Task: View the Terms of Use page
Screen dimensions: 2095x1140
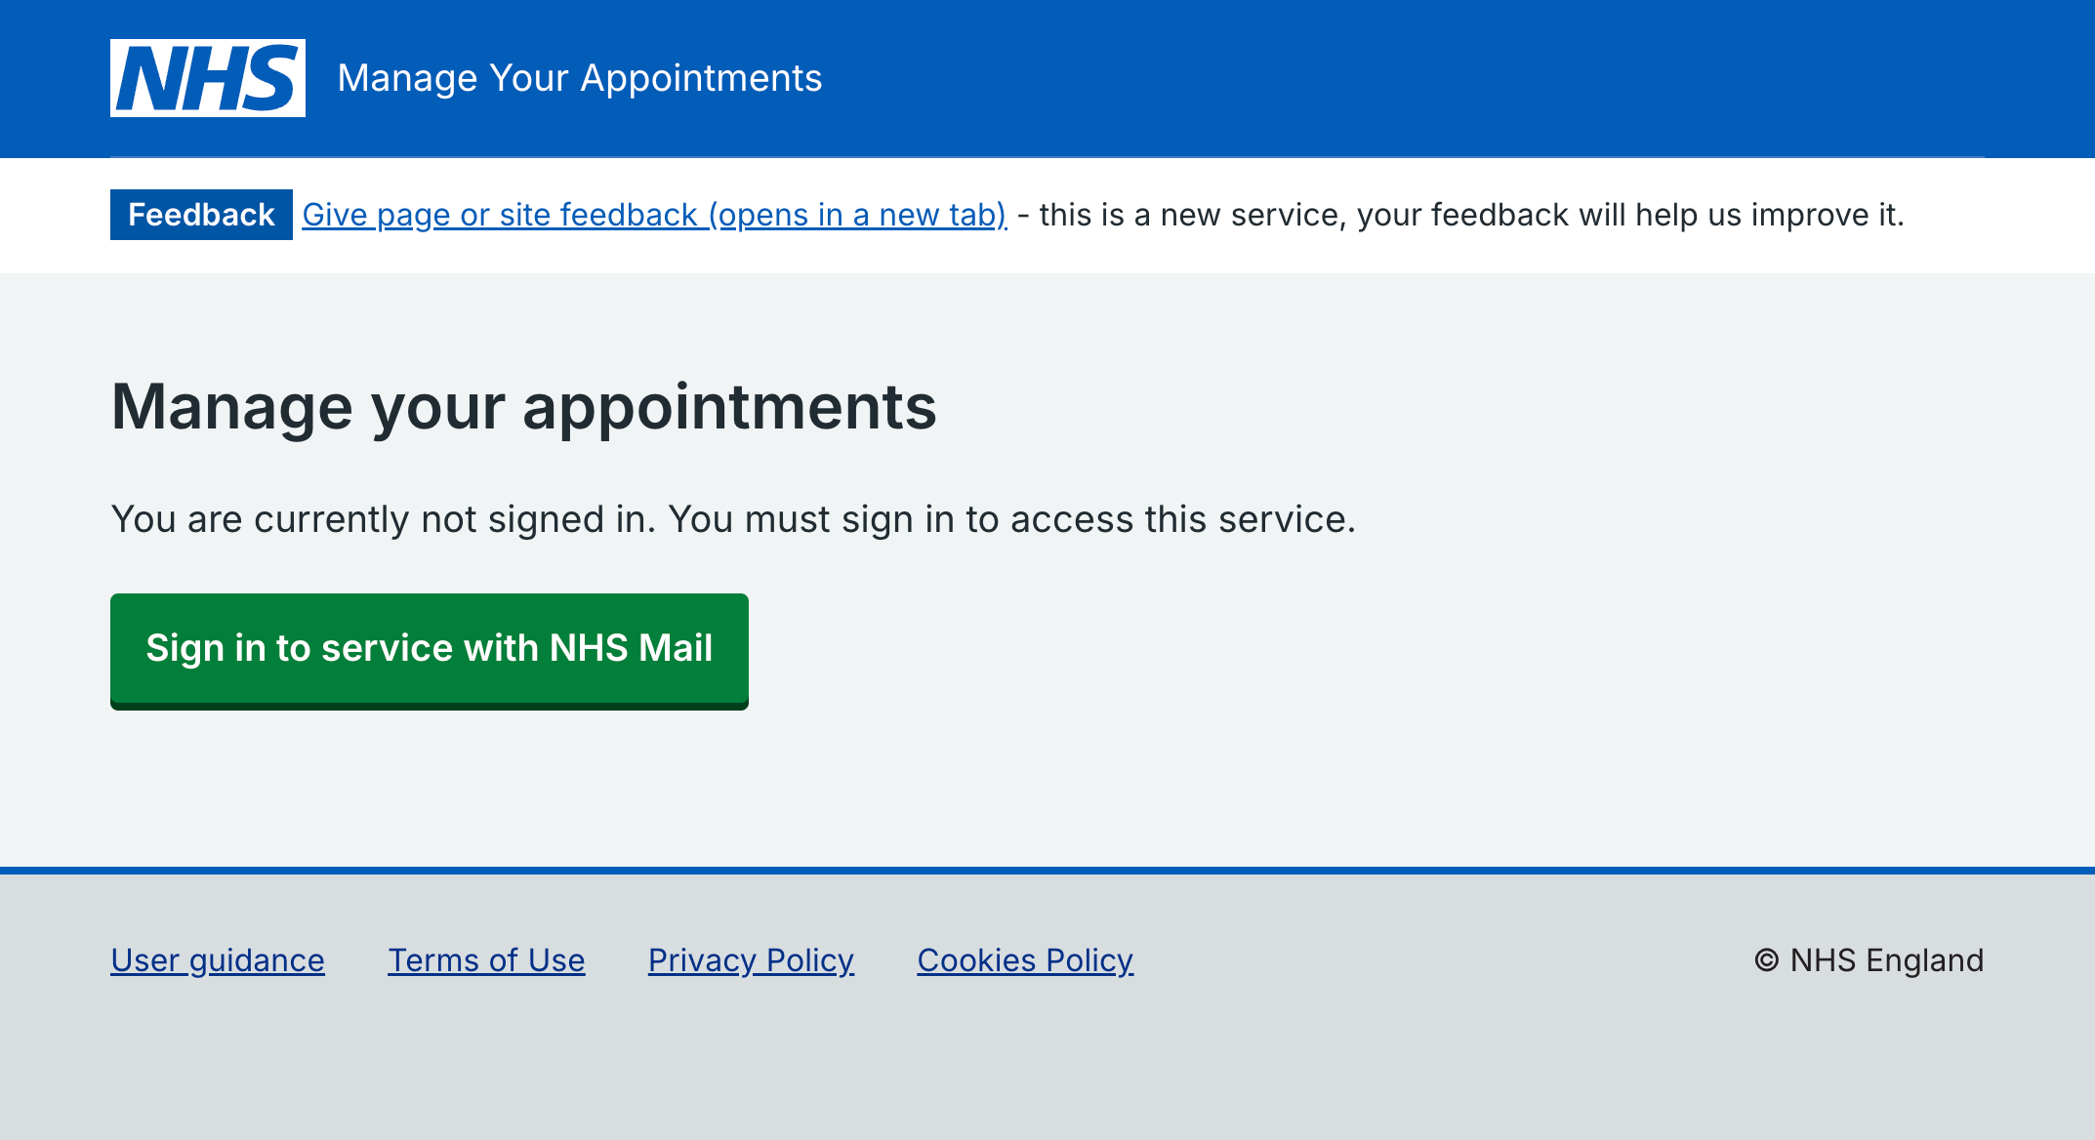Action: pyautogui.click(x=486, y=960)
